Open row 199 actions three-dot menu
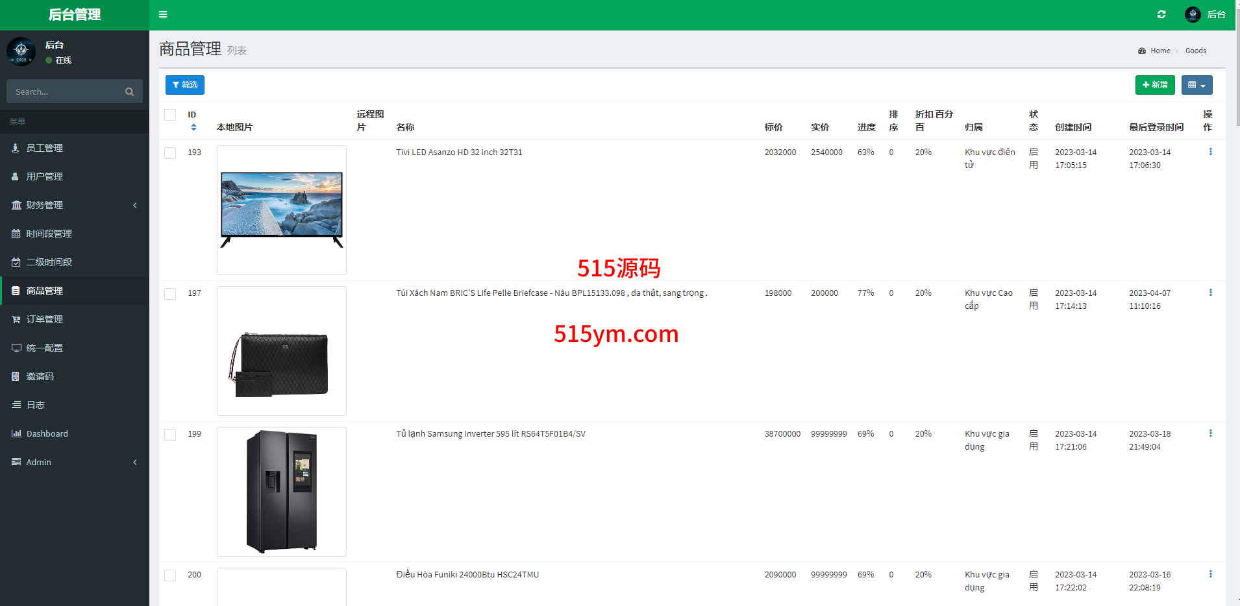The image size is (1240, 606). click(1210, 433)
